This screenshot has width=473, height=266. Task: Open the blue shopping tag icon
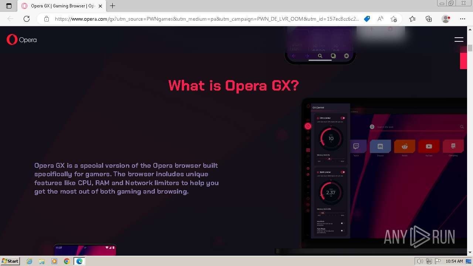(x=367, y=19)
